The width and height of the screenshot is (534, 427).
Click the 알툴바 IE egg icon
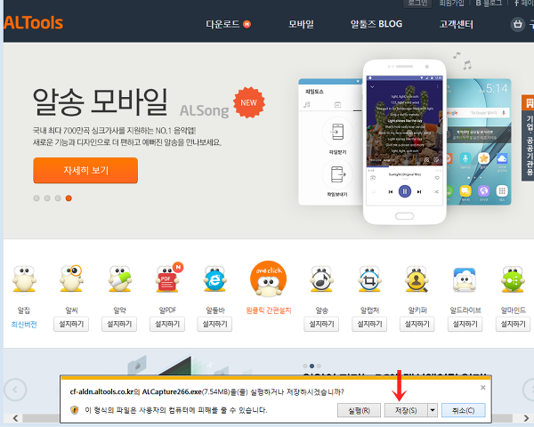coord(215,279)
